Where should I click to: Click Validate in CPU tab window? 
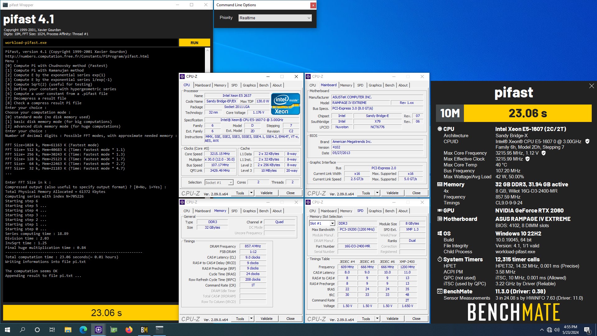[266, 193]
